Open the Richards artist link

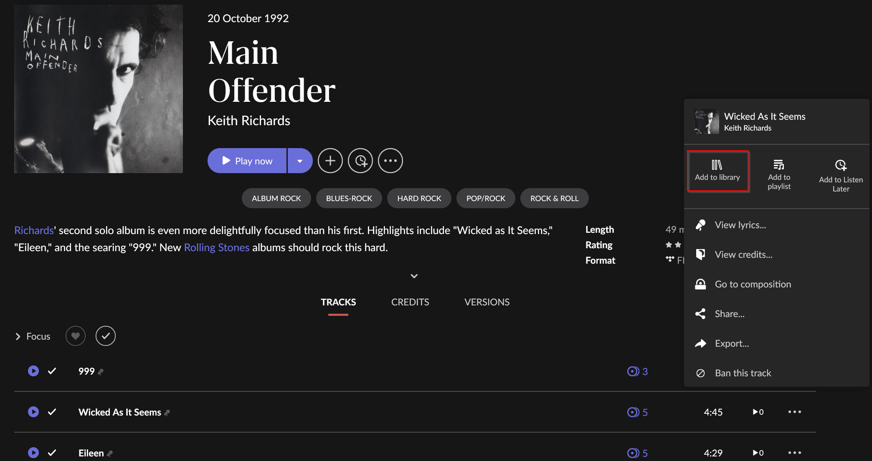coord(34,230)
